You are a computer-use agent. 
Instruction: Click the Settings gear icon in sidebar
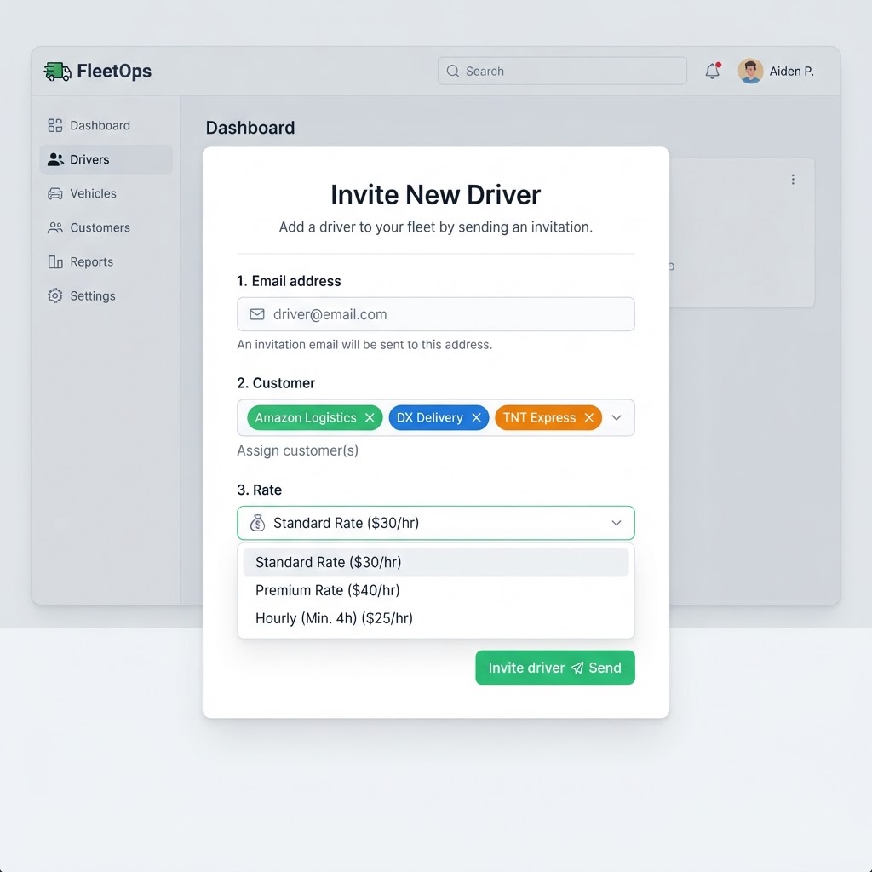point(55,295)
